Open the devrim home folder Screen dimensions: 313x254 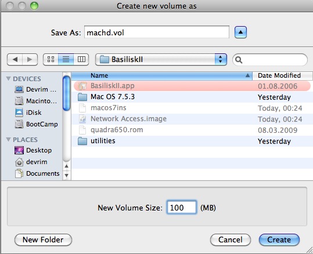pos(31,162)
